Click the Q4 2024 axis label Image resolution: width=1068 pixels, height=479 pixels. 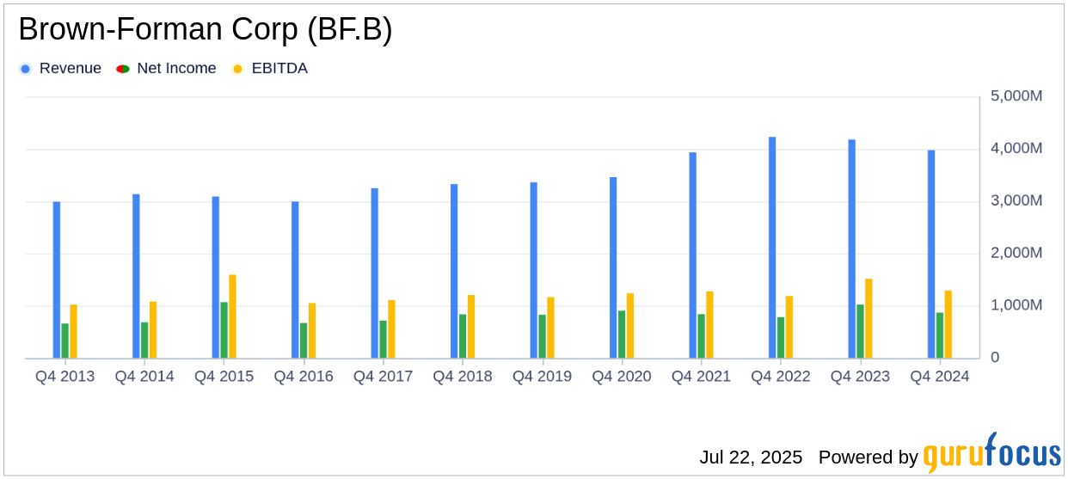pyautogui.click(x=940, y=377)
